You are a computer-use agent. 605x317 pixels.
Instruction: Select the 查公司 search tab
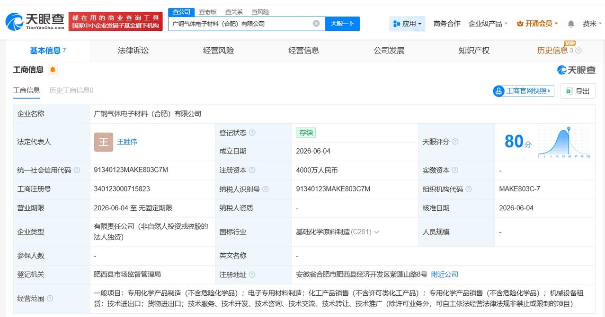pyautogui.click(x=181, y=12)
